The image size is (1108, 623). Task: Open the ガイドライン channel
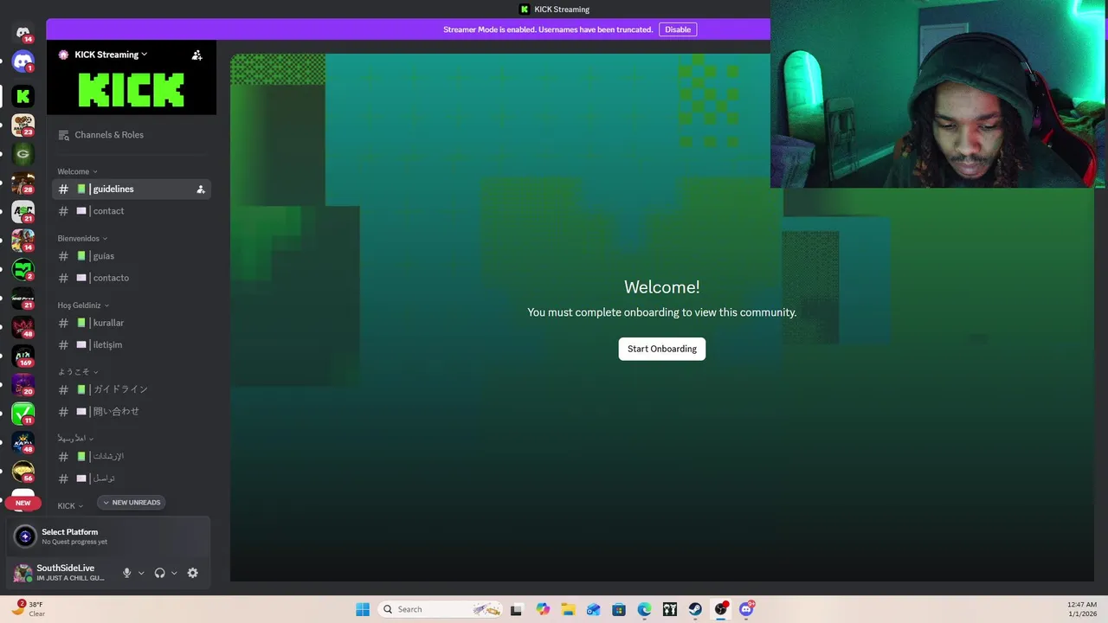click(x=131, y=389)
